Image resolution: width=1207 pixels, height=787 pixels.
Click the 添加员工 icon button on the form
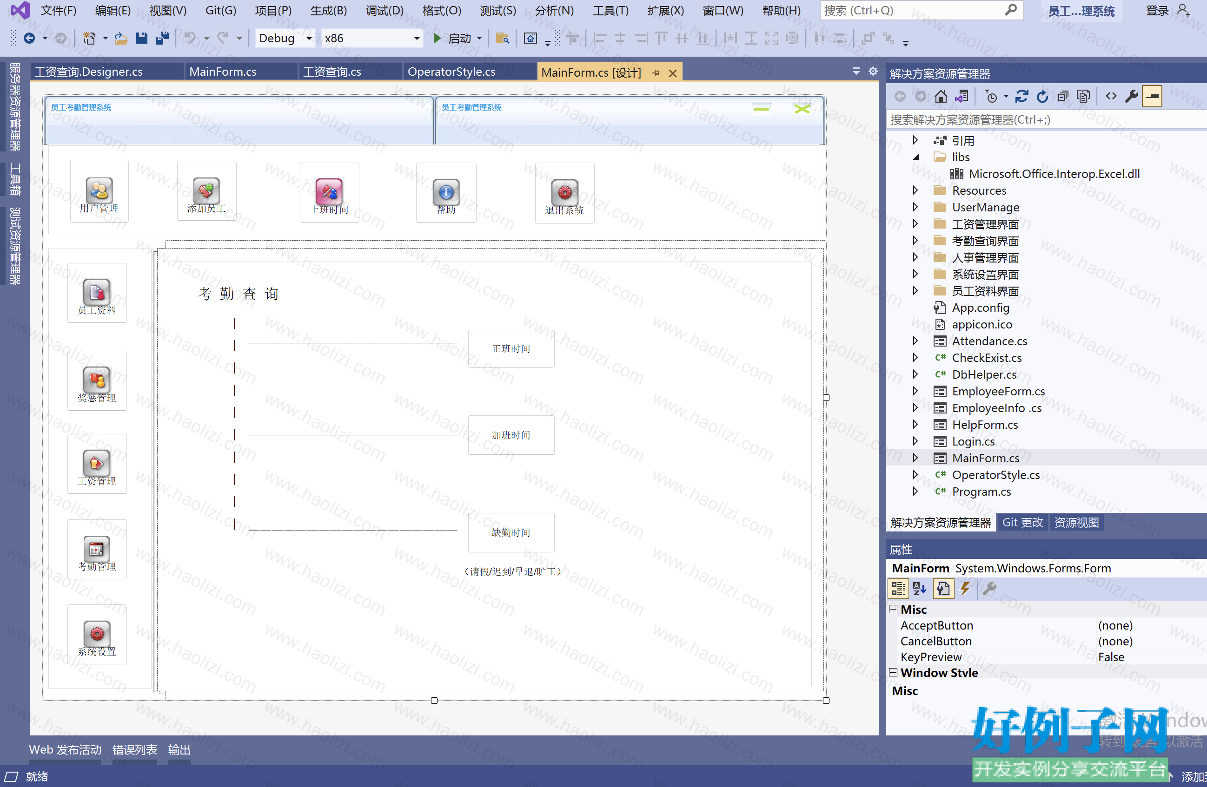pos(206,191)
